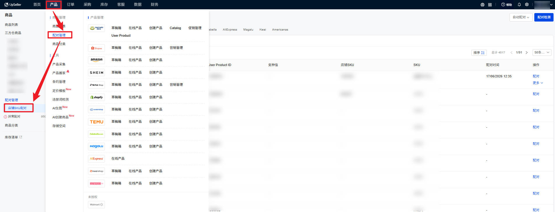Select 店铺SKU配对 in the left sidebar
Screen dimensions: 555x212
pyautogui.click(x=17, y=108)
